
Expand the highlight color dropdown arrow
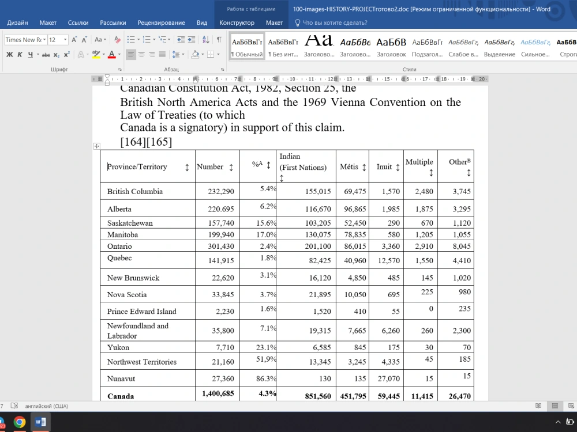click(103, 55)
